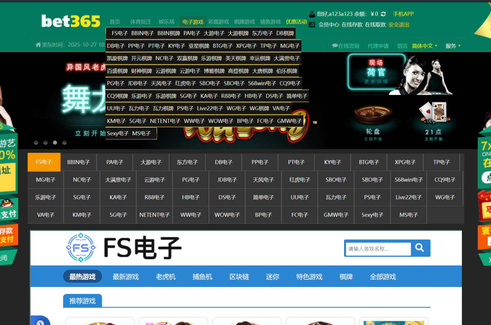Switch to the 捕鱼机 category tab
This screenshot has width=491, height=325.
[202, 277]
